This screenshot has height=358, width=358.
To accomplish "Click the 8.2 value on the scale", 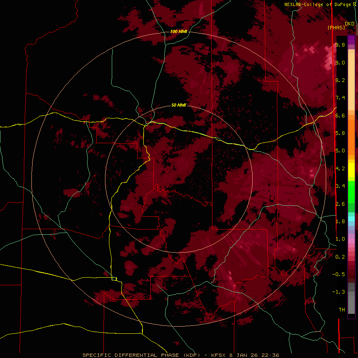I will pyautogui.click(x=340, y=80).
